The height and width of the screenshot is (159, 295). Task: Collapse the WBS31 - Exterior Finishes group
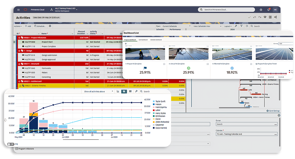point(20,86)
